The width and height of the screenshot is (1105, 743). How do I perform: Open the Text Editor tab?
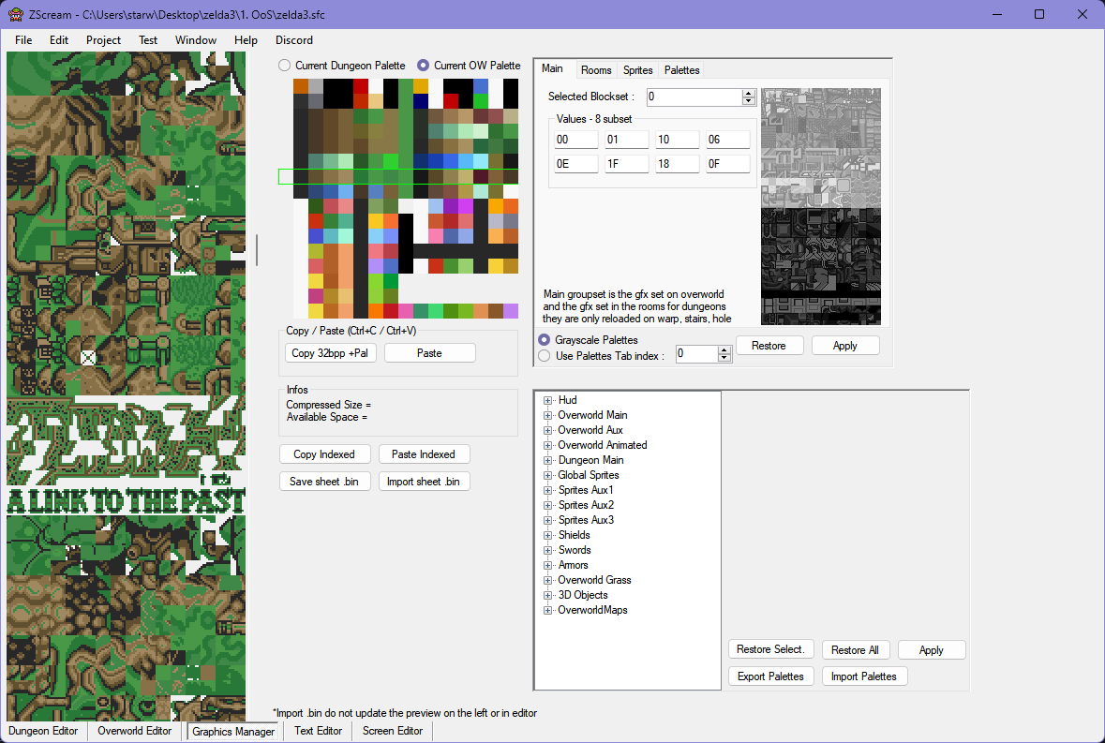pyautogui.click(x=319, y=731)
